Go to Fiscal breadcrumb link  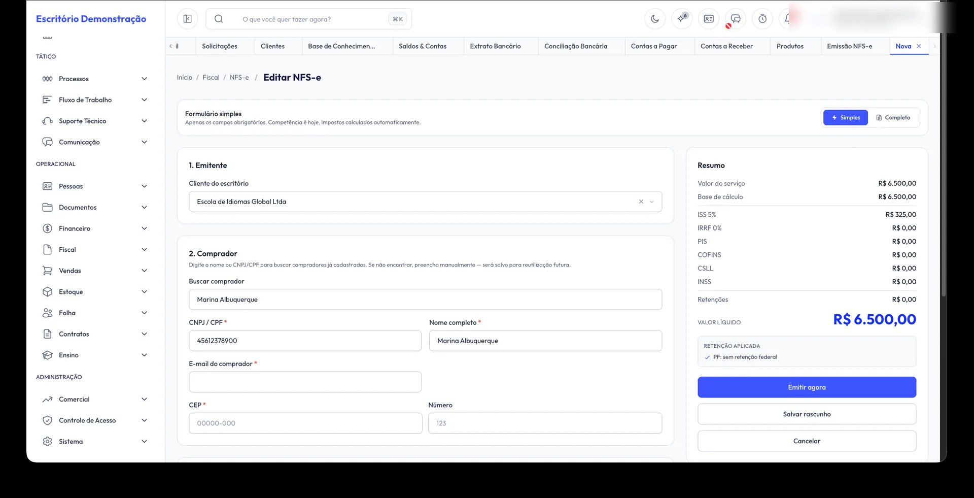211,78
